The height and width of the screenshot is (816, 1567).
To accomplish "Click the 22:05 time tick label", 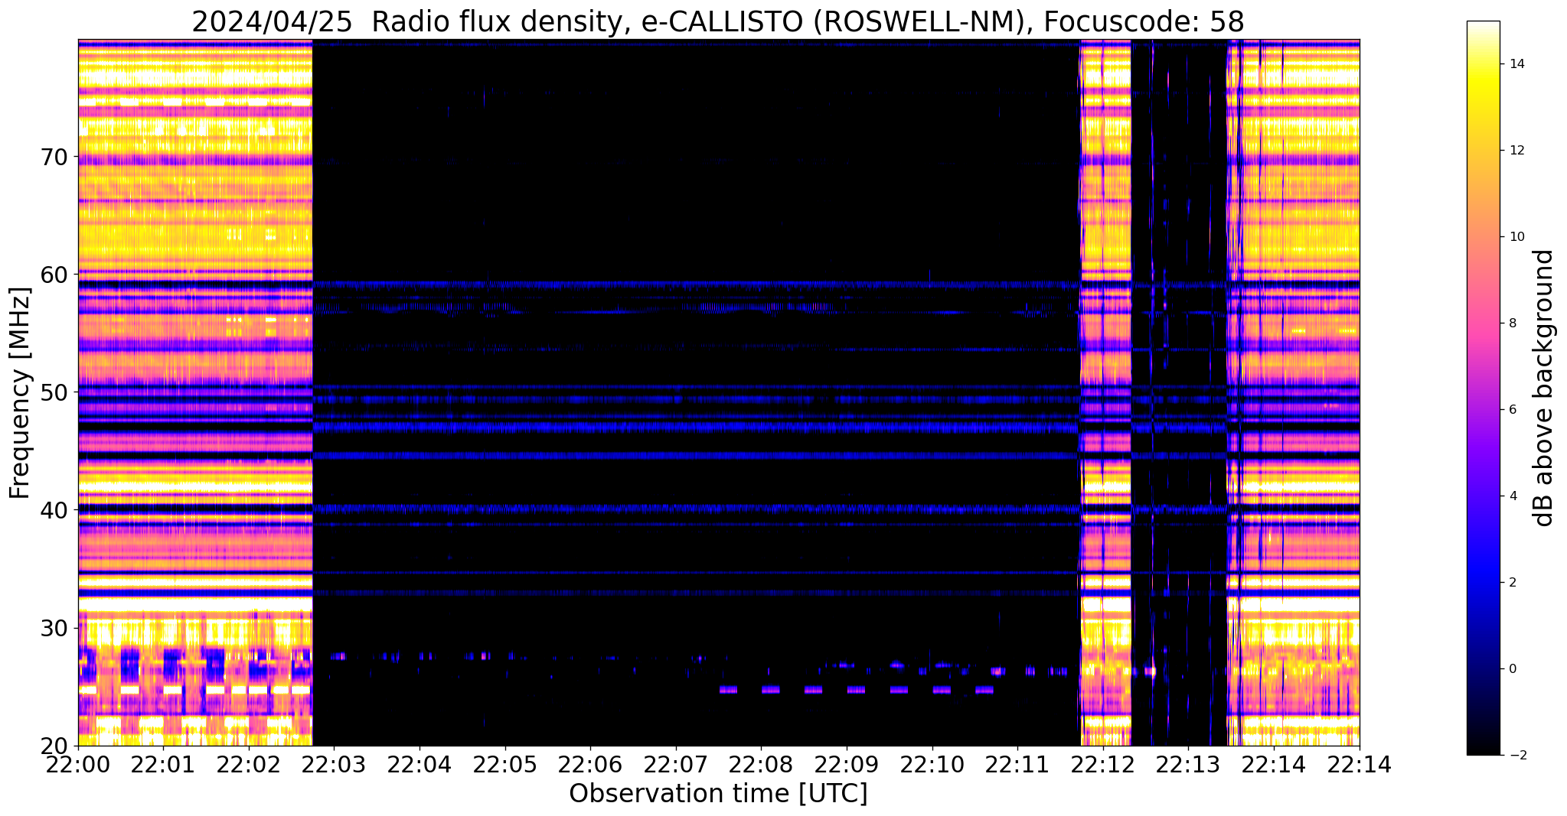I will [505, 765].
